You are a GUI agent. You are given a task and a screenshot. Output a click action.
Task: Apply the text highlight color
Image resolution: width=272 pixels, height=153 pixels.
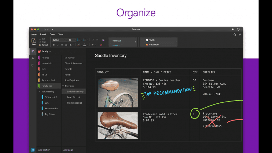[78, 45]
